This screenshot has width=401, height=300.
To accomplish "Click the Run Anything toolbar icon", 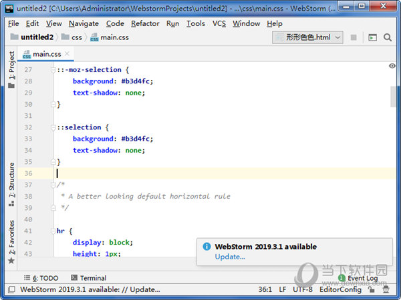I will point(372,37).
